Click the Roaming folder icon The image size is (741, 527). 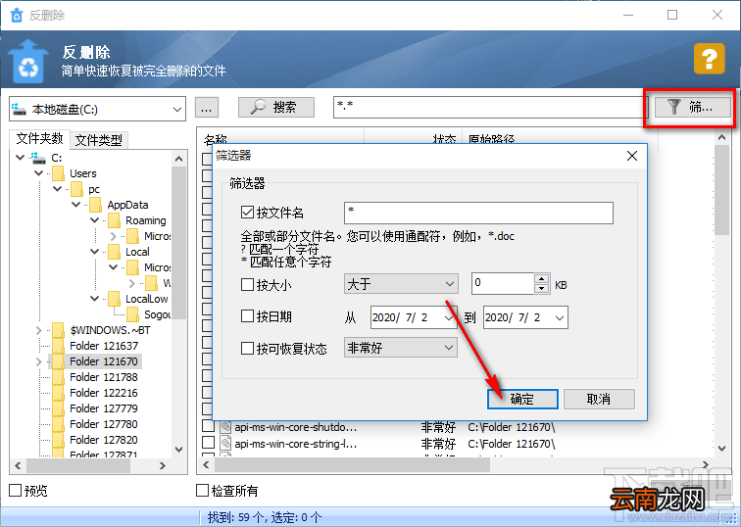115,220
